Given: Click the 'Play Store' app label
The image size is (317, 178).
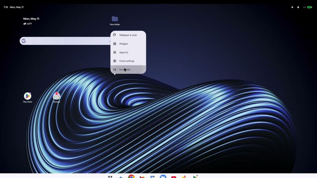Looking at the screenshot, I should (x=28, y=102).
